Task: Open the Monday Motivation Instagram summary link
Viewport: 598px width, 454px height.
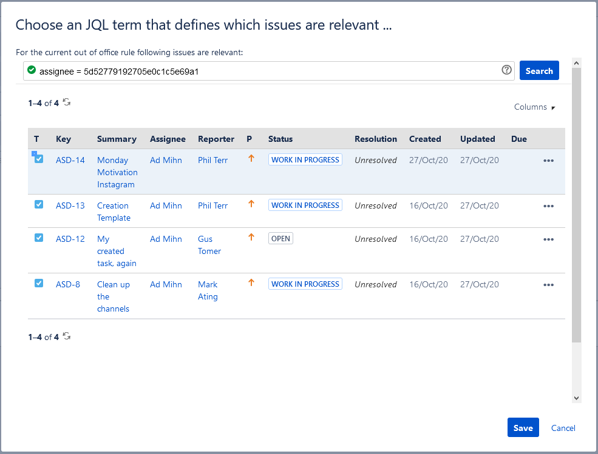Action: pos(117,172)
